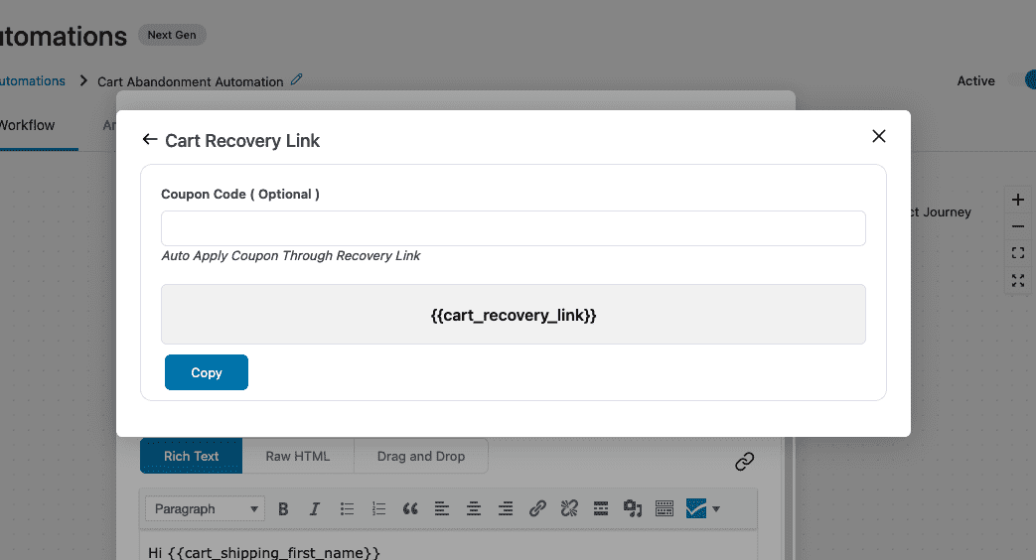Select the Drag and Drop editor mode
The image size is (1036, 560).
(x=420, y=456)
